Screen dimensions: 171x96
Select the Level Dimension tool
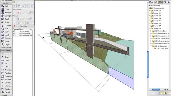(6, 54)
